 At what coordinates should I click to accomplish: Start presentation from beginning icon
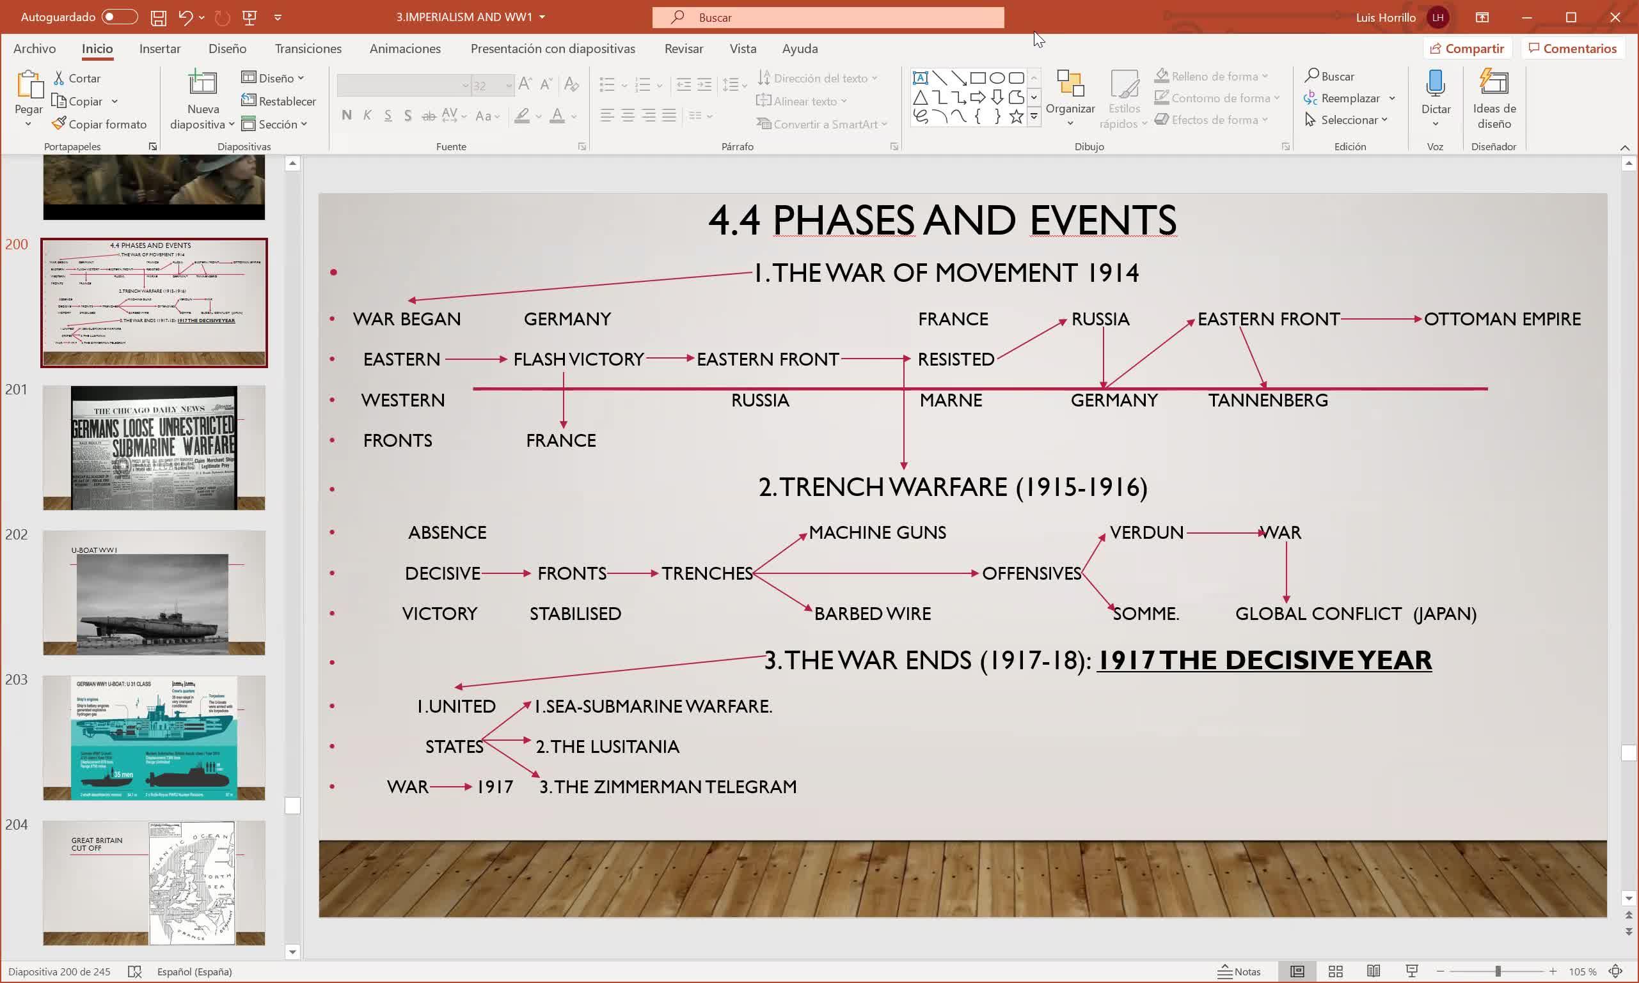point(250,18)
